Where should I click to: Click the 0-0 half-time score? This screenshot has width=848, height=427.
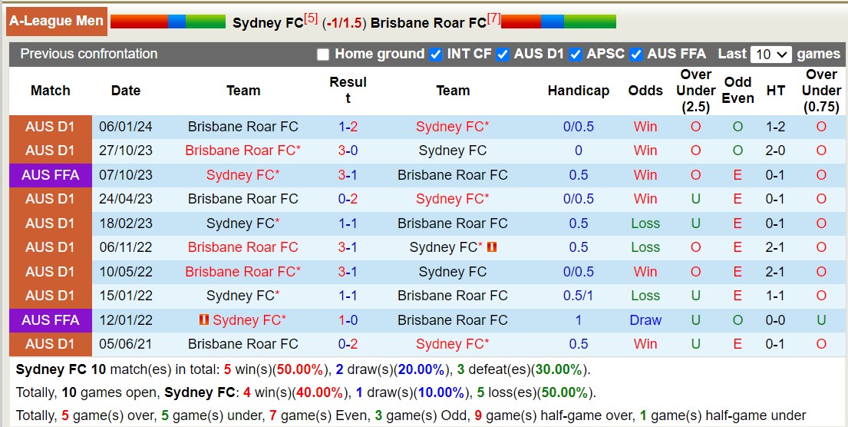[x=775, y=319]
